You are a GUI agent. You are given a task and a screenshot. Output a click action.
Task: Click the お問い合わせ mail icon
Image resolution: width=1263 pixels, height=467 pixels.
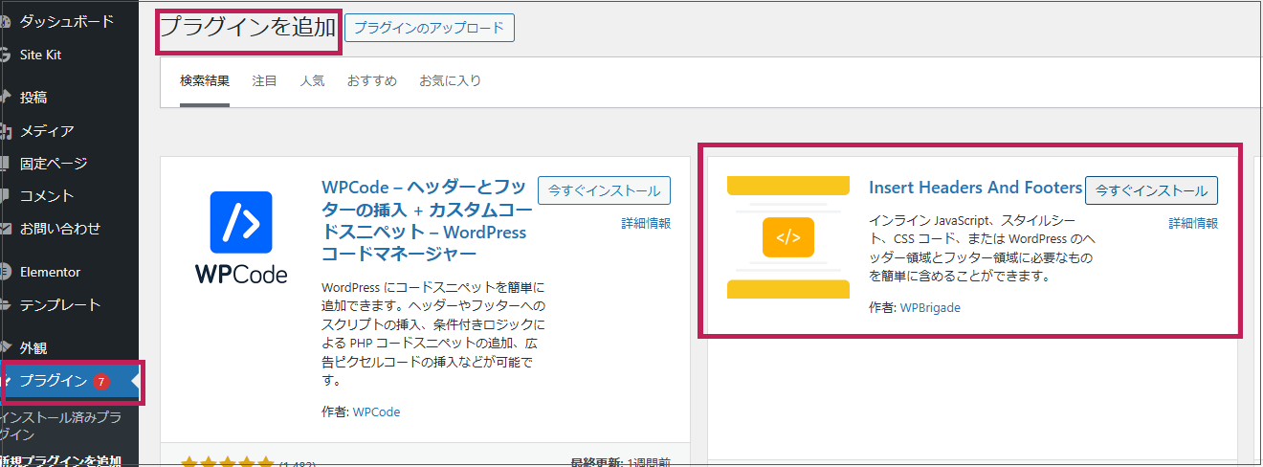(5, 229)
